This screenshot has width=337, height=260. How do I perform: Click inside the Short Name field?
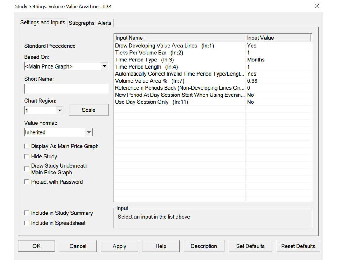coord(66,89)
